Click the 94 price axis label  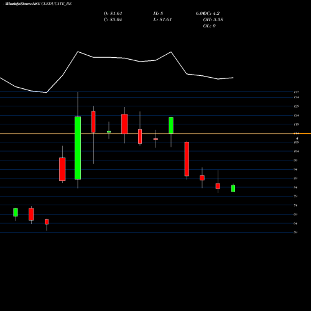click(295, 169)
